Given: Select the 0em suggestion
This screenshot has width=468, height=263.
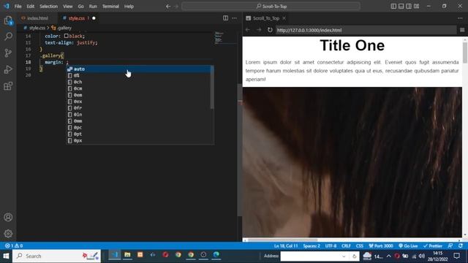Looking at the screenshot, I should pyautogui.click(x=138, y=95).
